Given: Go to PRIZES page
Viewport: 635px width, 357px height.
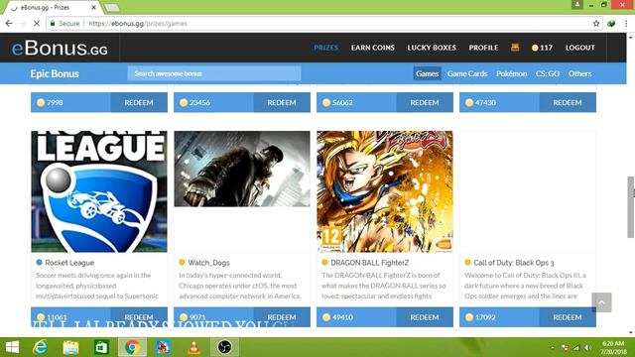Looking at the screenshot, I should click(x=326, y=48).
